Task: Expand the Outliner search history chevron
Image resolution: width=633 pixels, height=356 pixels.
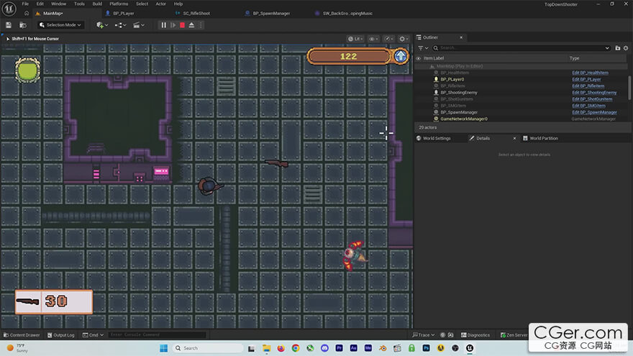Action: 607,48
